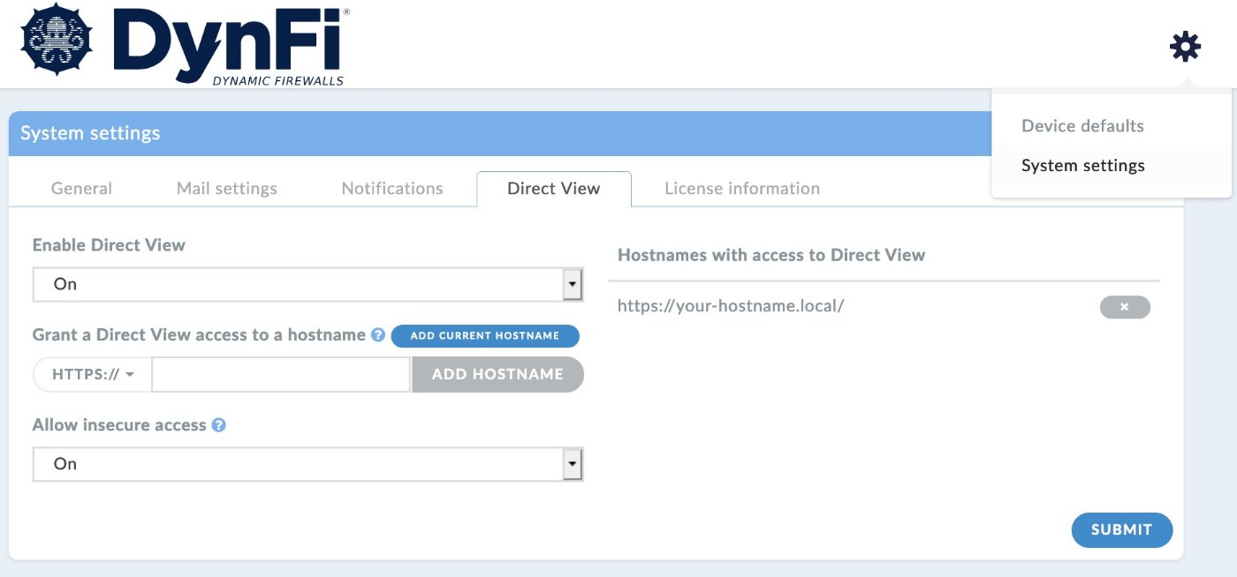The height and width of the screenshot is (577, 1237).
Task: Switch to the General tab
Action: [x=81, y=189]
